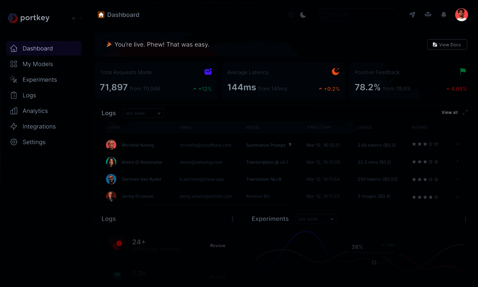Open the Logs card three-dot menu
The image size is (478, 287).
pyautogui.click(x=232, y=219)
